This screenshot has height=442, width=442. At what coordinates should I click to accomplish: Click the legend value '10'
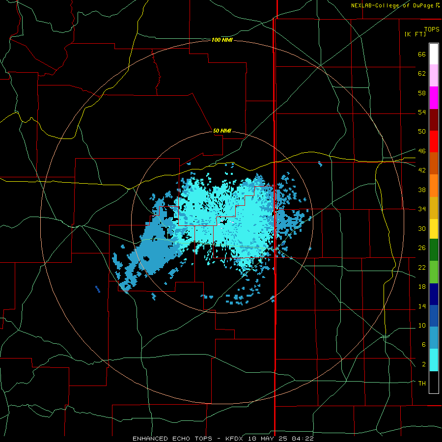(x=422, y=326)
